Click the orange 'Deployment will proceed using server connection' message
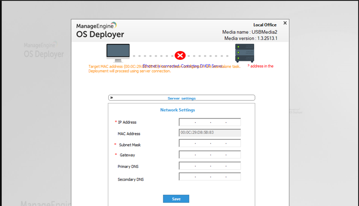The image size is (359, 206). coord(129,71)
